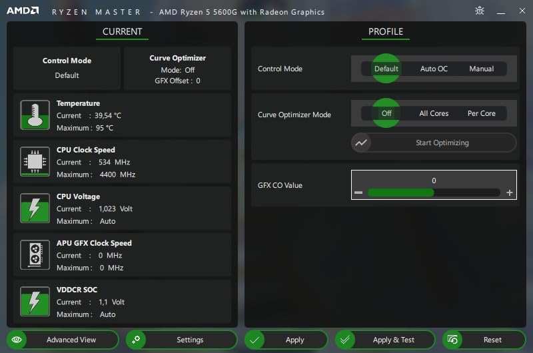
Task: Click the graph icon next to Start Optimizing
Action: pyautogui.click(x=361, y=143)
